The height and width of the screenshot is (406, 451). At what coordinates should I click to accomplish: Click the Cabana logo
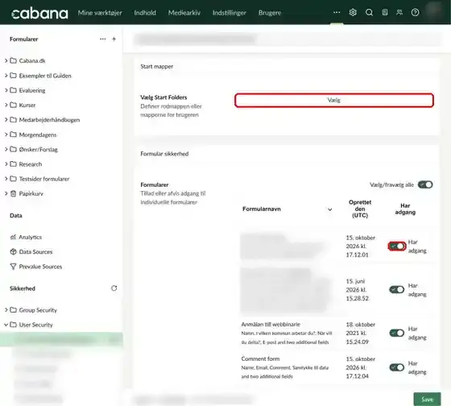(39, 13)
